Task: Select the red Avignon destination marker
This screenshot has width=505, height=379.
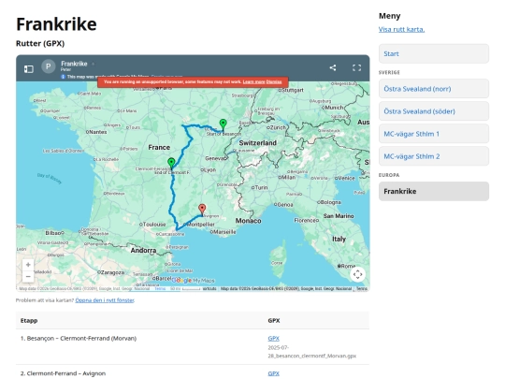Action: point(202,210)
